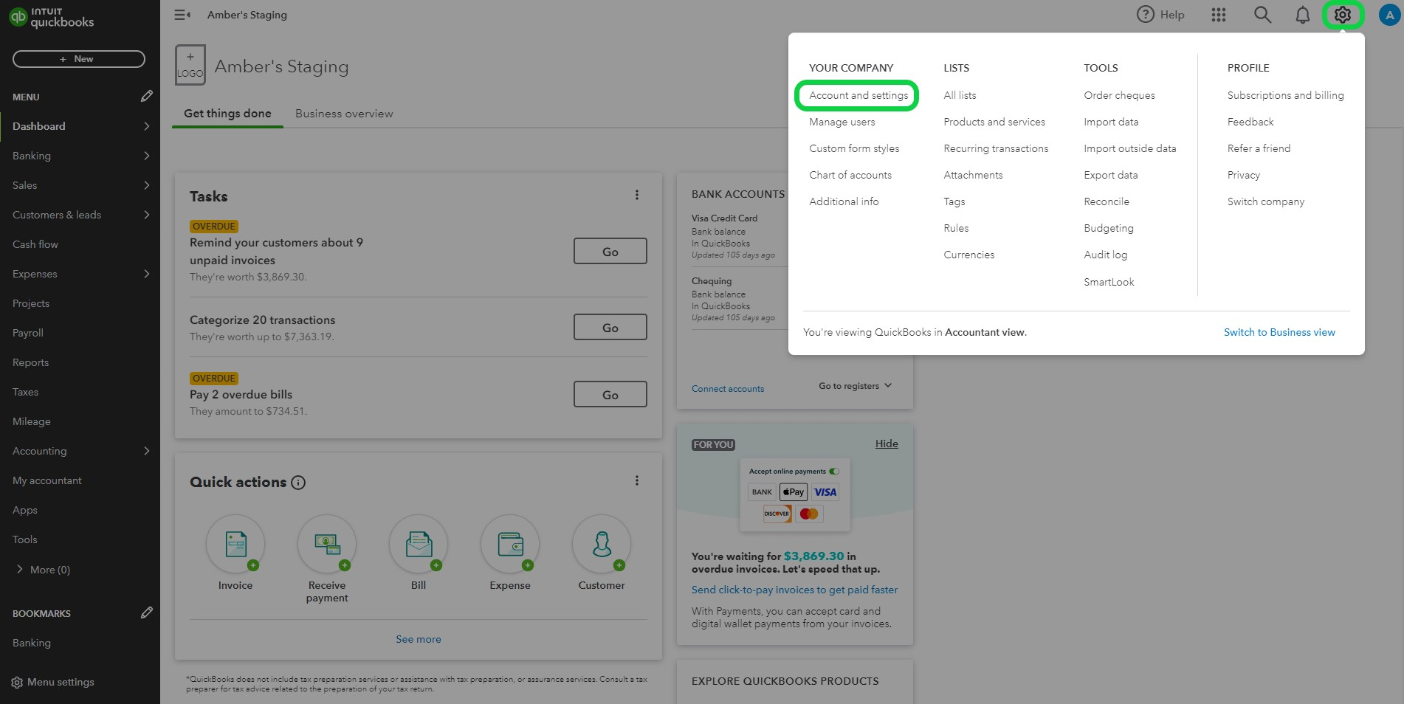Select Switch company in Profile
Image resolution: width=1404 pixels, height=704 pixels.
[x=1266, y=201]
